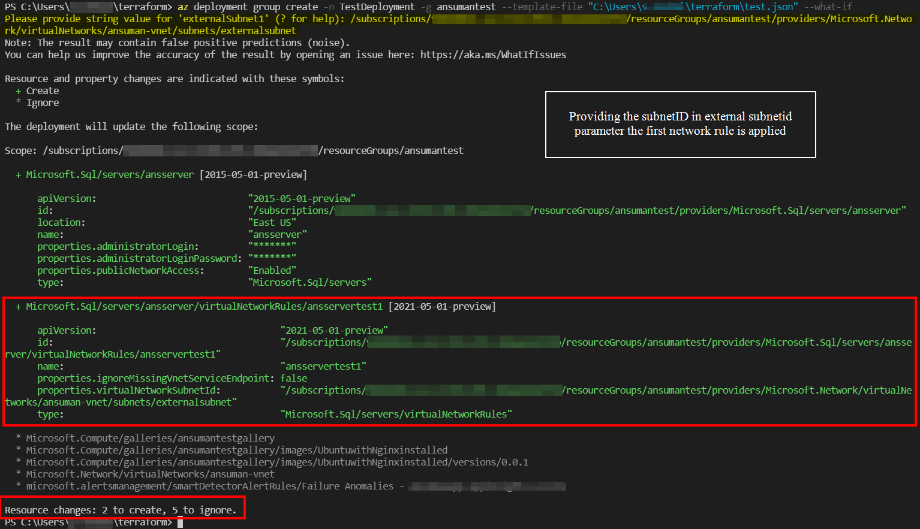The width and height of the screenshot is (920, 529).
Task: Click the virtualNetworkRules/ansservertest1 resource header
Action: (x=204, y=306)
